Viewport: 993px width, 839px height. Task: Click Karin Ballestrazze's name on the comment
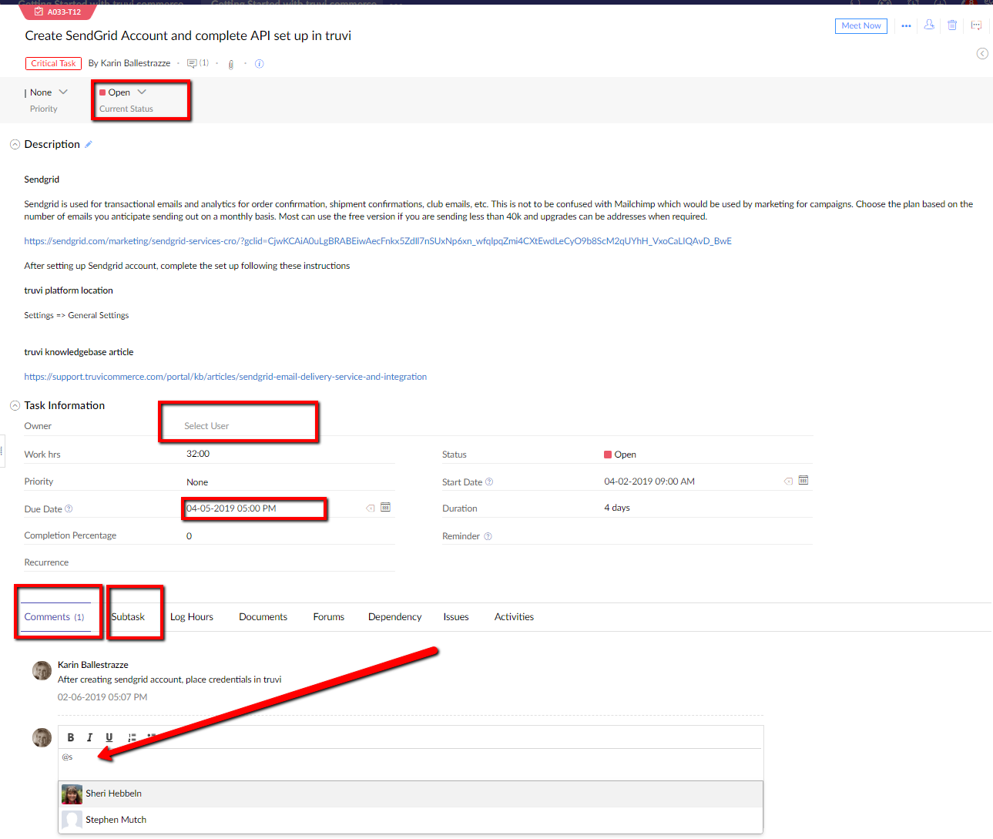pyautogui.click(x=93, y=665)
